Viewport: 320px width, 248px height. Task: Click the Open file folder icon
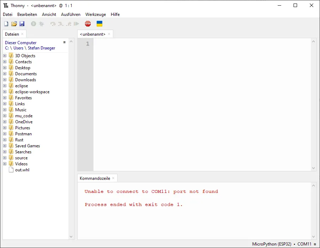[14, 24]
